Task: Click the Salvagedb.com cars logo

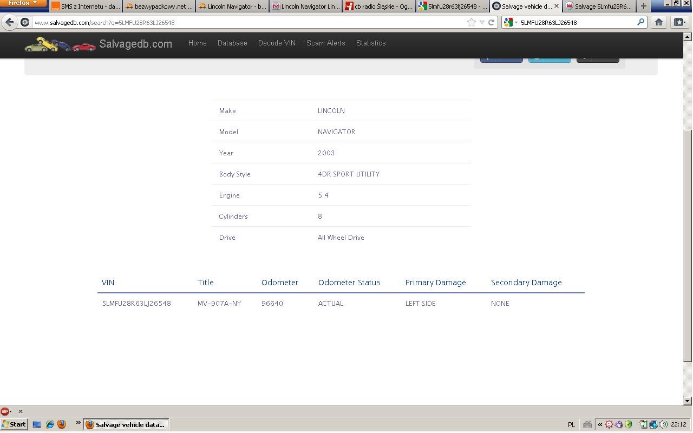Action: tap(60, 44)
